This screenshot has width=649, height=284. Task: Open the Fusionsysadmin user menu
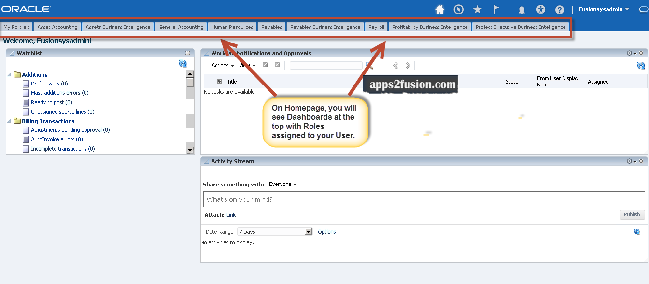click(x=604, y=9)
